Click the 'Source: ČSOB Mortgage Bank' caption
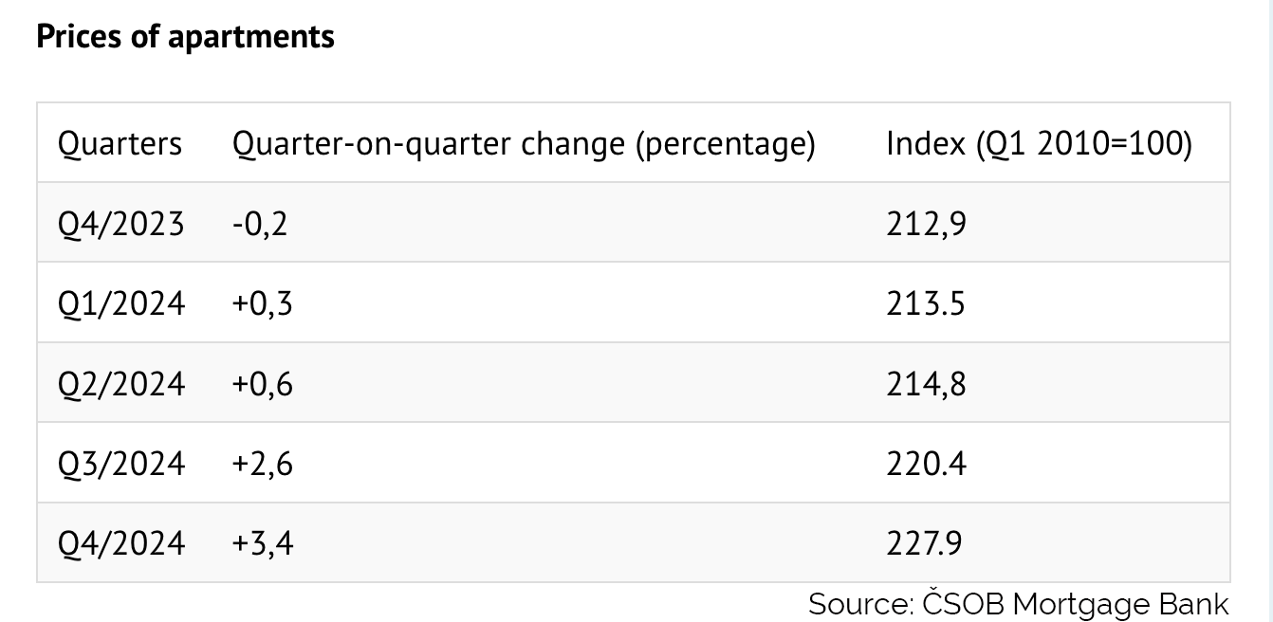 (x=1018, y=604)
